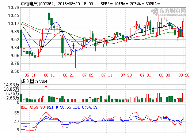Click the RSI_B:56.65 indicator label
The width and height of the screenshot is (190, 133).
pos(59,107)
